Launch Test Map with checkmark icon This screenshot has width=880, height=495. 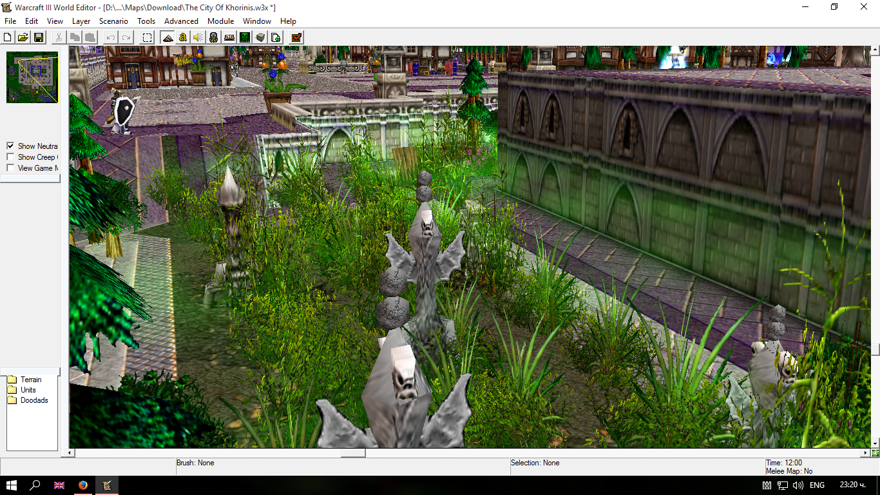pyautogui.click(x=296, y=37)
